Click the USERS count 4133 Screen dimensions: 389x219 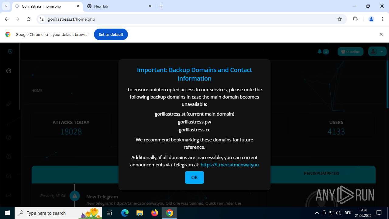tap(336, 132)
